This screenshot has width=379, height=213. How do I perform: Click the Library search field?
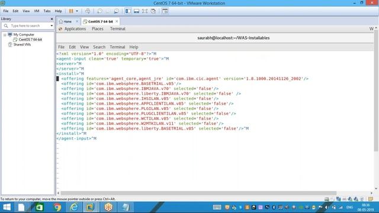(x=28, y=25)
